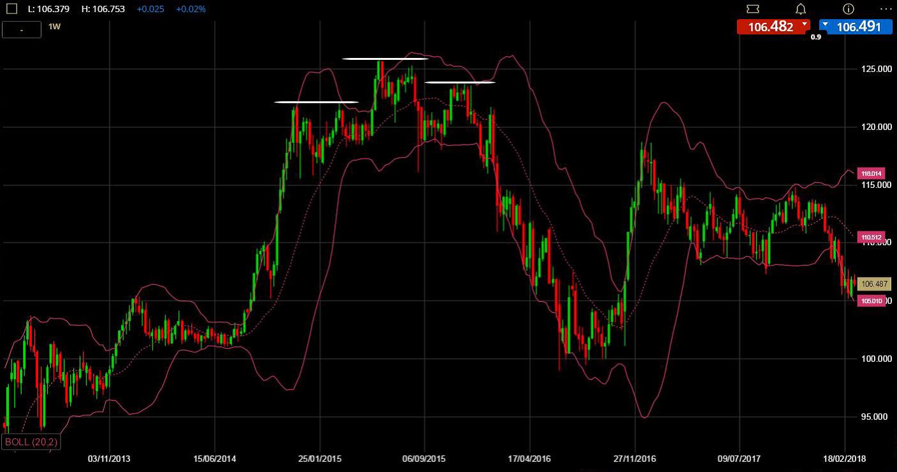Select the 116.014 upper band price label
Image resolution: width=897 pixels, height=472 pixels.
tap(871, 173)
